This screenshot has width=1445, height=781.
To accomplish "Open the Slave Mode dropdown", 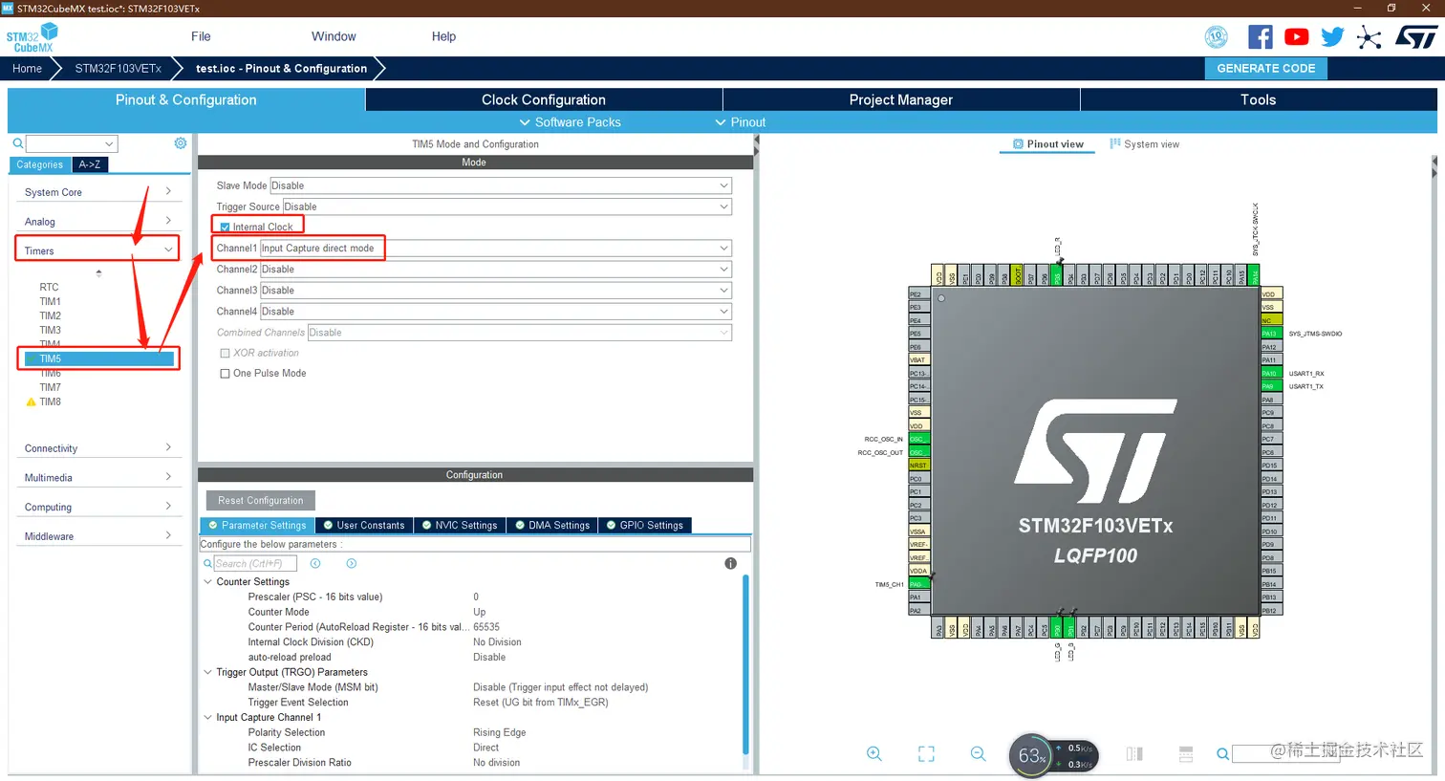I will click(501, 185).
